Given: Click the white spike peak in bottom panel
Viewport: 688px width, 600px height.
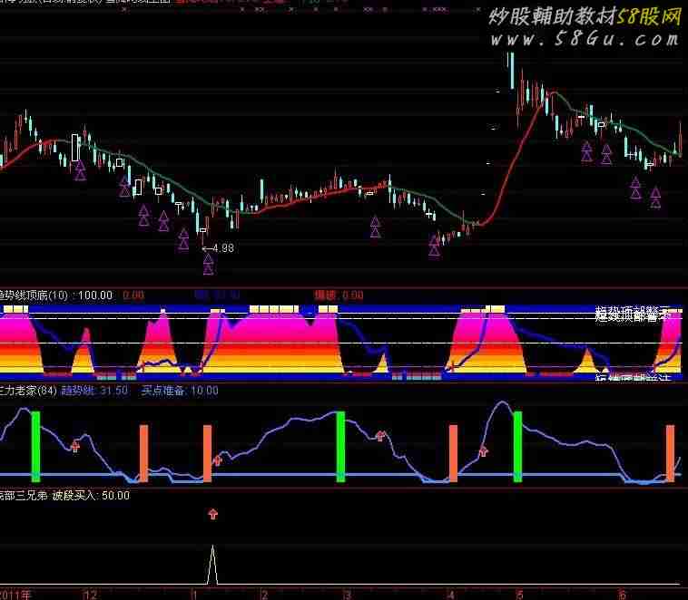Looking at the screenshot, I should point(213,547).
